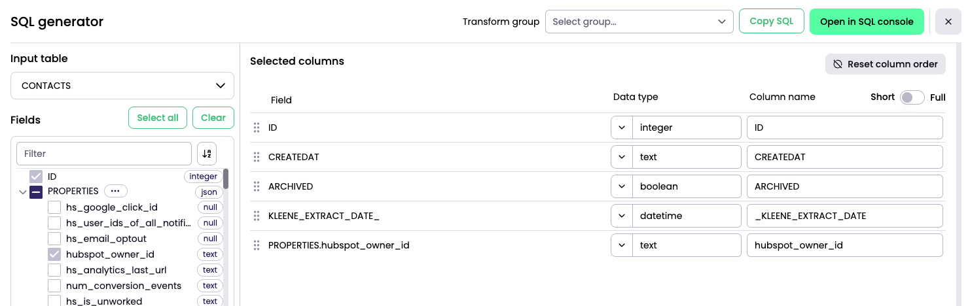Click drag handle for KLEENE_EXTRACT_DATE_ row

point(257,216)
